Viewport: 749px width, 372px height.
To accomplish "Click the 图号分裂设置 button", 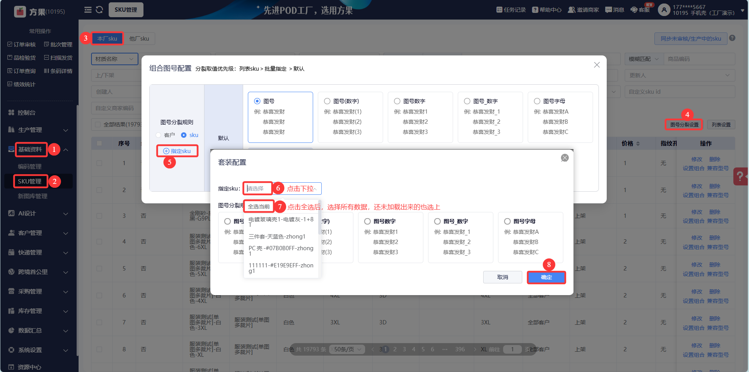I will tap(684, 125).
